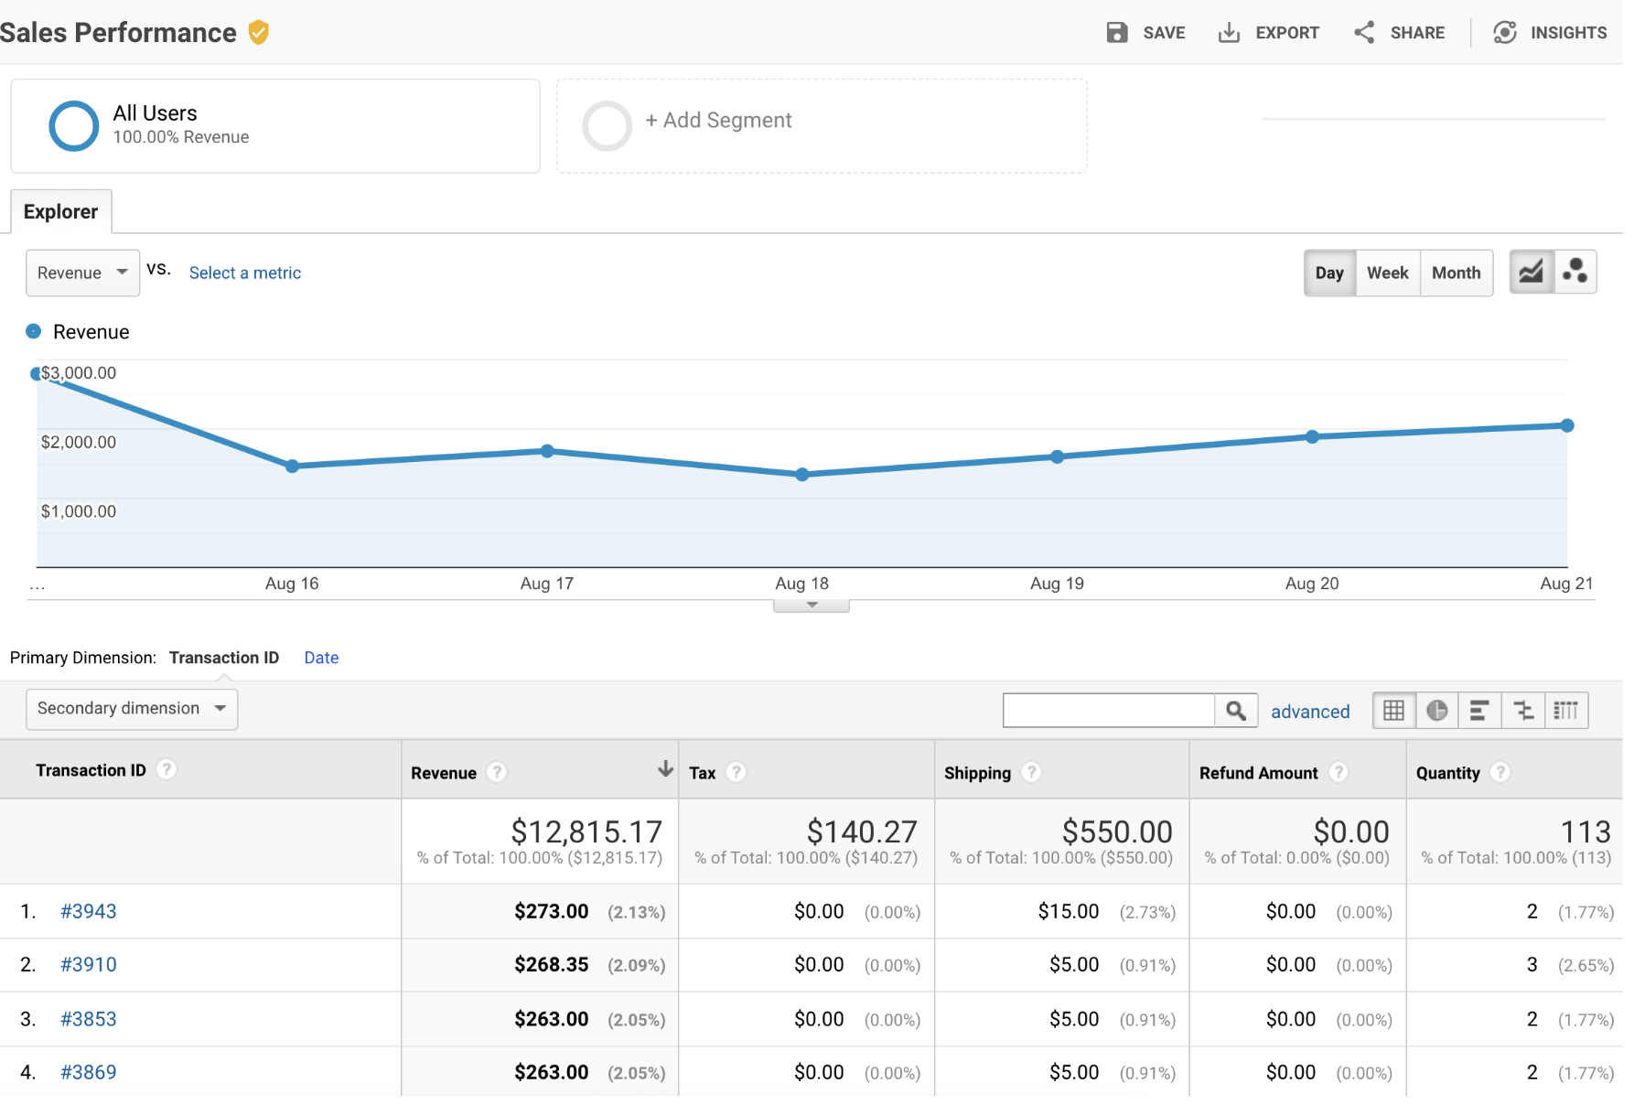
Task: Select the Comparison view icon
Action: pyautogui.click(x=1522, y=711)
